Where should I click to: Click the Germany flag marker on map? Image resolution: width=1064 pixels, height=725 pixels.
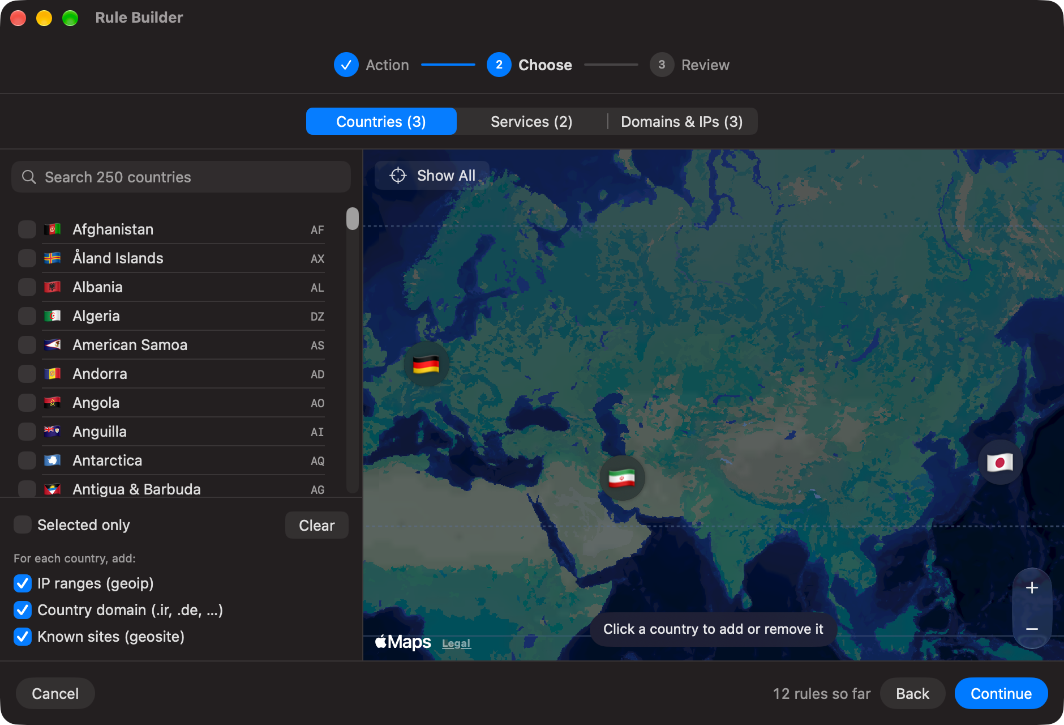[x=426, y=364]
